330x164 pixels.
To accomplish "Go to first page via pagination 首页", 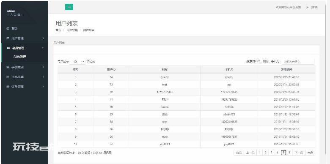I will click(x=239, y=153).
